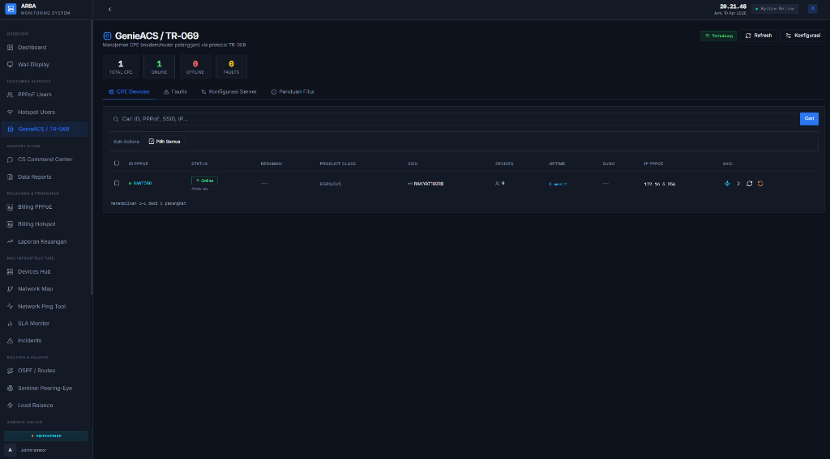
Task: Expand RANTO80 details with the chevron
Action: 738,184
